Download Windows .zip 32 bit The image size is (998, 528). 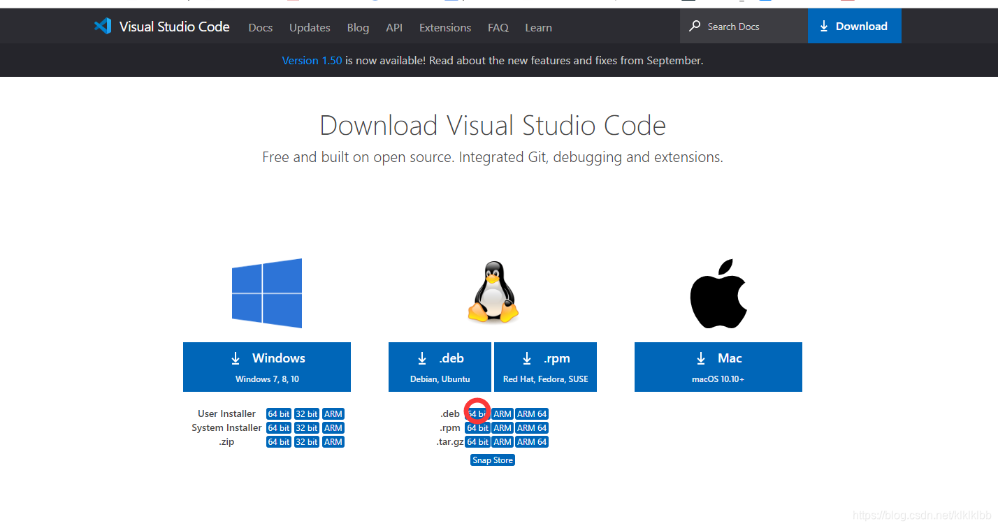307,442
